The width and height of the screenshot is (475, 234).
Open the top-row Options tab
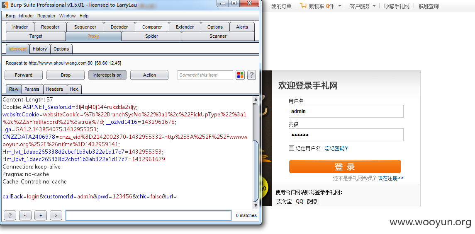pos(215,27)
